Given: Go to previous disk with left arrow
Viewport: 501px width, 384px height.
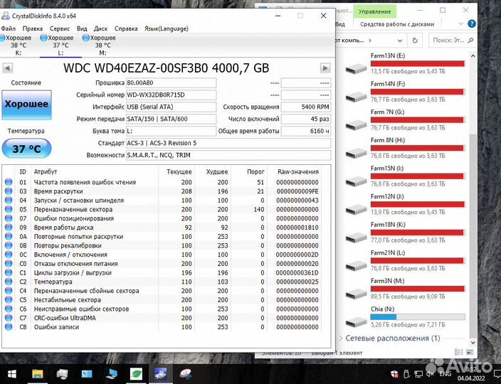Looking at the screenshot, I should (x=8, y=68).
